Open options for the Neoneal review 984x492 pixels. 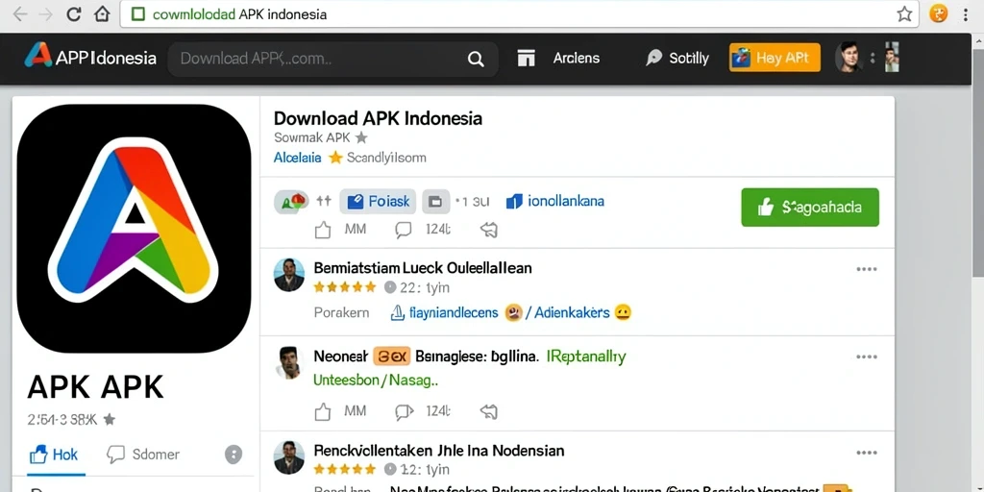[867, 357]
